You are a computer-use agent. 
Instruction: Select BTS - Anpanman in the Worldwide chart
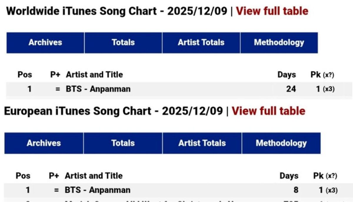point(98,89)
